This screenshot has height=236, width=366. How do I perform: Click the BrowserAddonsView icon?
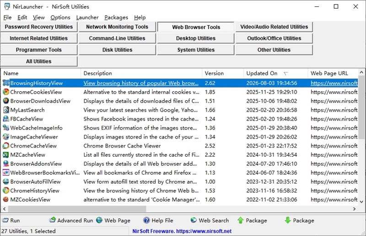pyautogui.click(x=6, y=164)
